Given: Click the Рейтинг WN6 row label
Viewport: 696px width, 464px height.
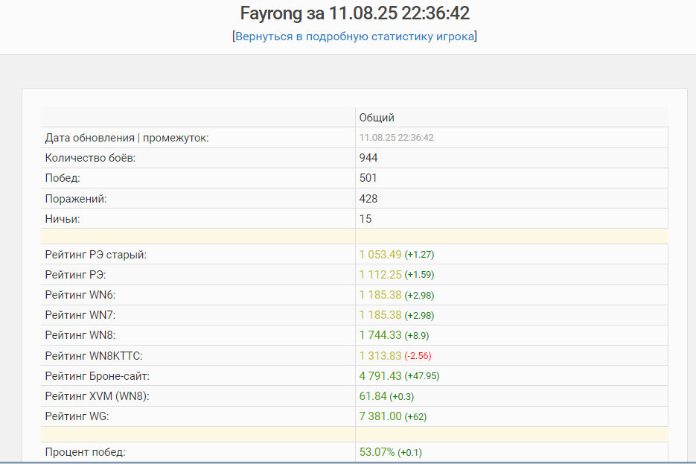Looking at the screenshot, I should coord(80,295).
